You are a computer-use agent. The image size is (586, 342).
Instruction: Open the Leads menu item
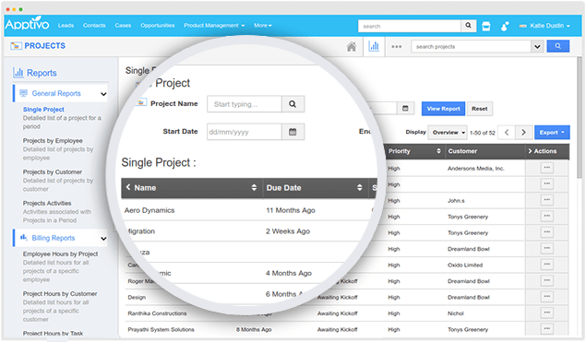point(66,26)
